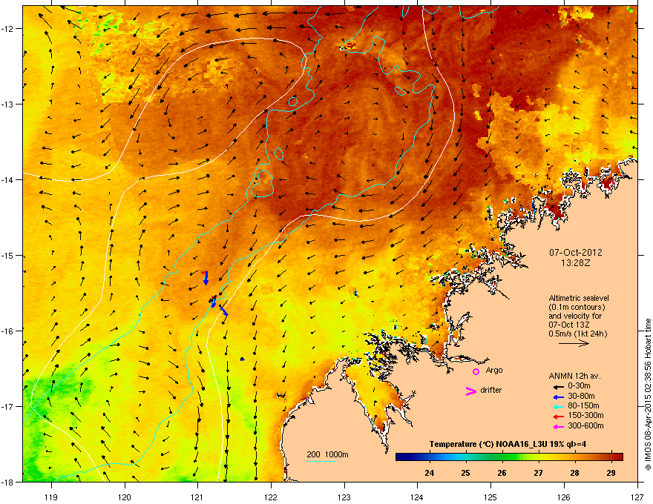Click the '200 1000m' depth contour label
This screenshot has width=653, height=504.
point(327,454)
